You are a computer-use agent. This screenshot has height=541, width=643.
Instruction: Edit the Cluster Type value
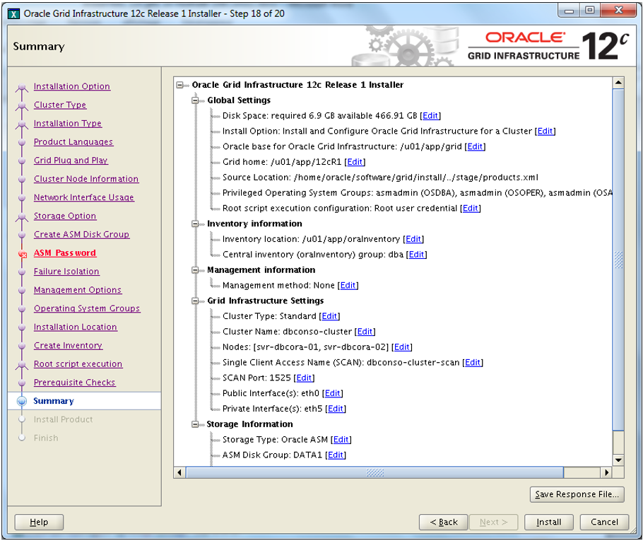click(329, 317)
